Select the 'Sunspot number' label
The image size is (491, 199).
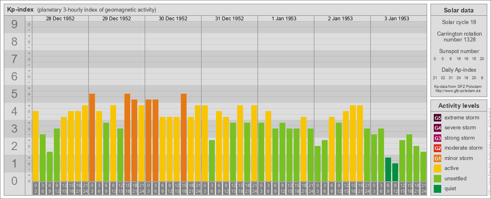[x=459, y=51]
